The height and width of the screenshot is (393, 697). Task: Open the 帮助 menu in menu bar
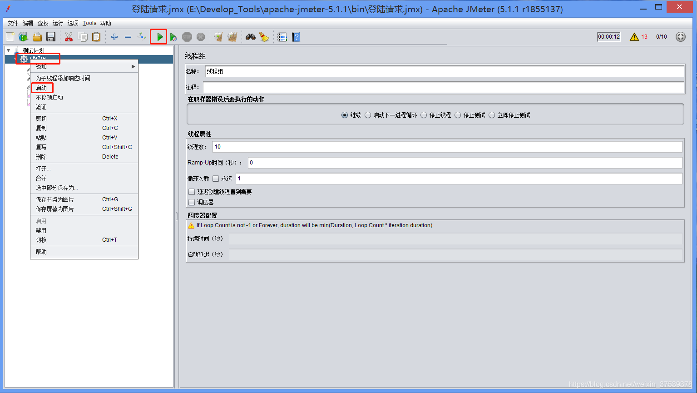tap(105, 23)
